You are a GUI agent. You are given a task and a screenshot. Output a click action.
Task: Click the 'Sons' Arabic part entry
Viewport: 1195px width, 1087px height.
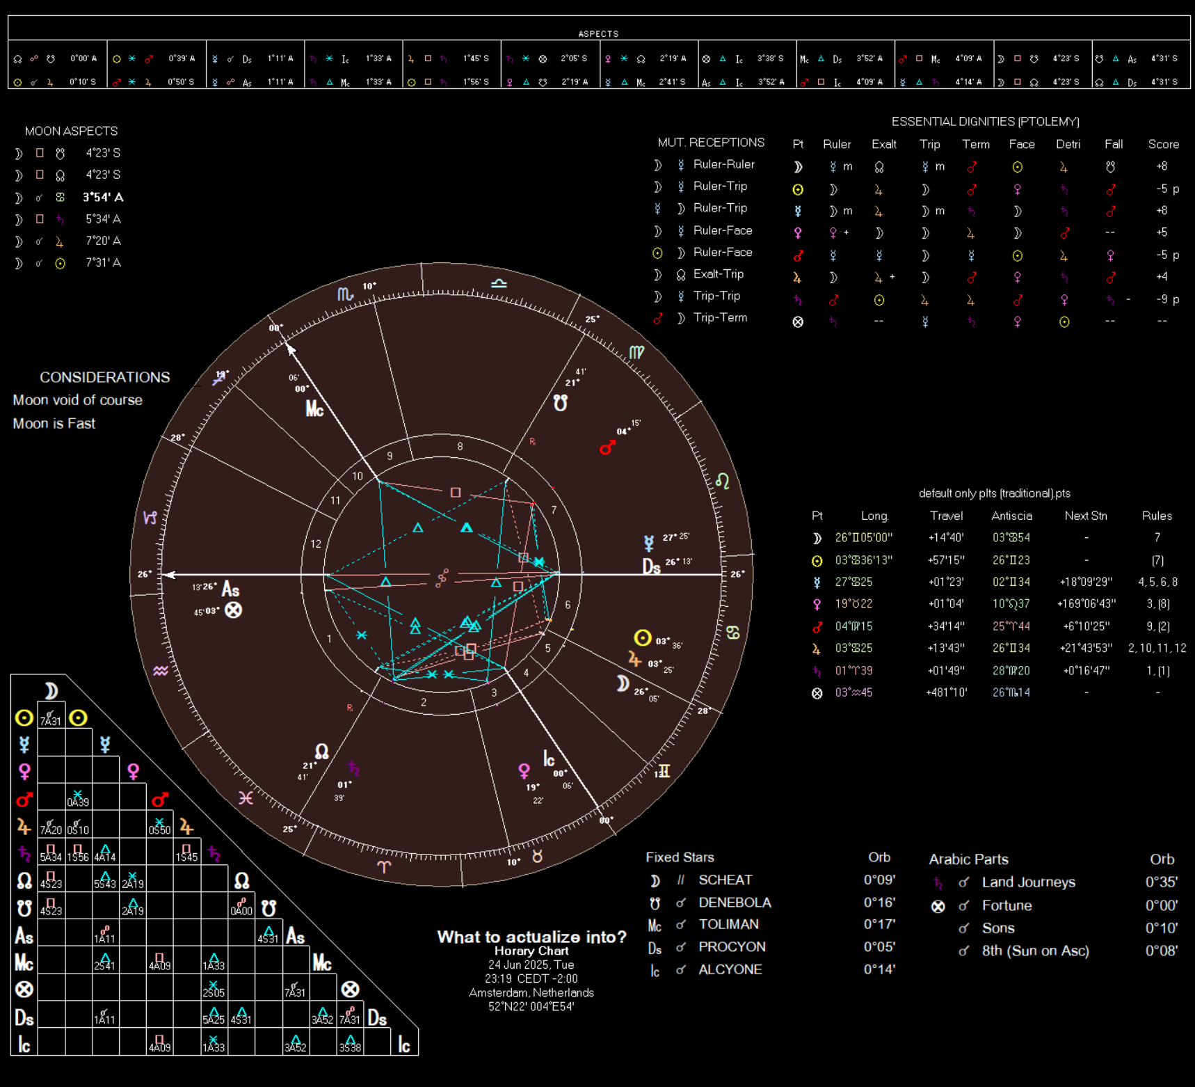pos(997,928)
